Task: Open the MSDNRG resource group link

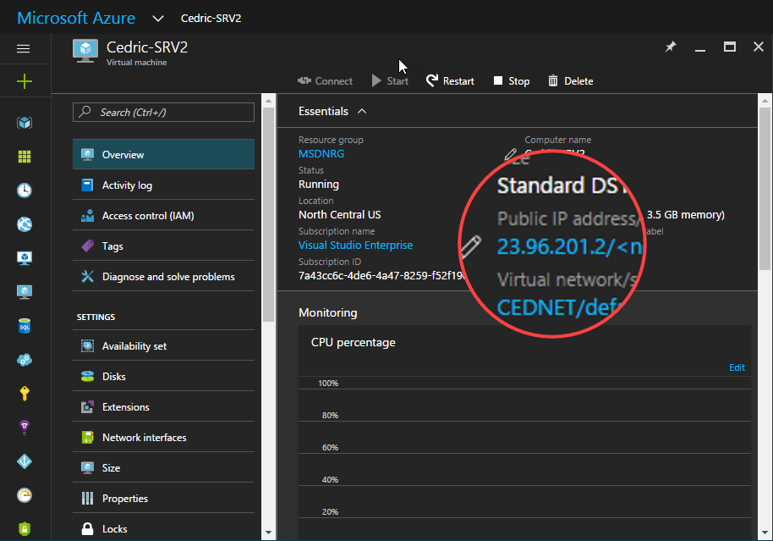Action: (321, 153)
